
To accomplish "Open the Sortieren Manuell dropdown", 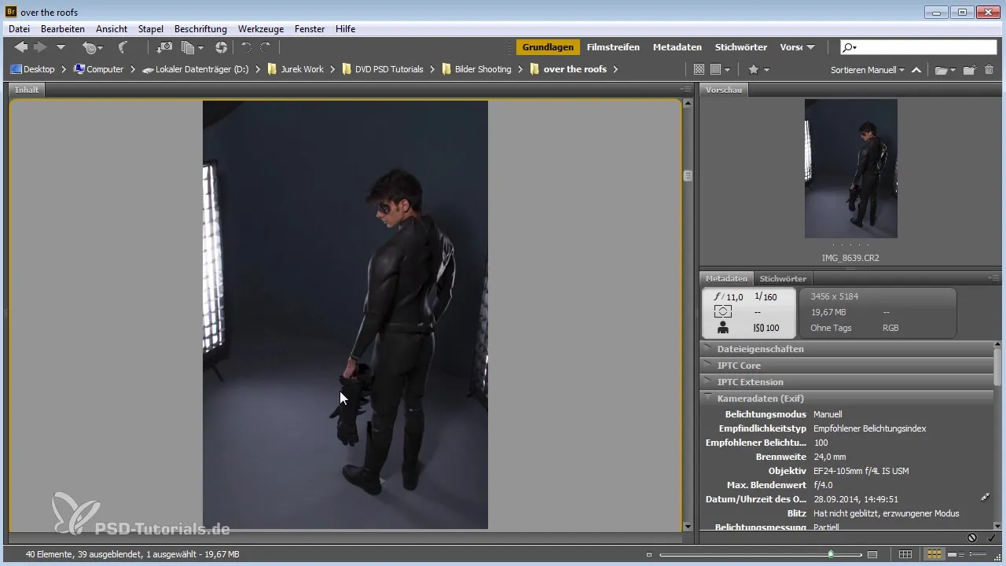I will [867, 70].
